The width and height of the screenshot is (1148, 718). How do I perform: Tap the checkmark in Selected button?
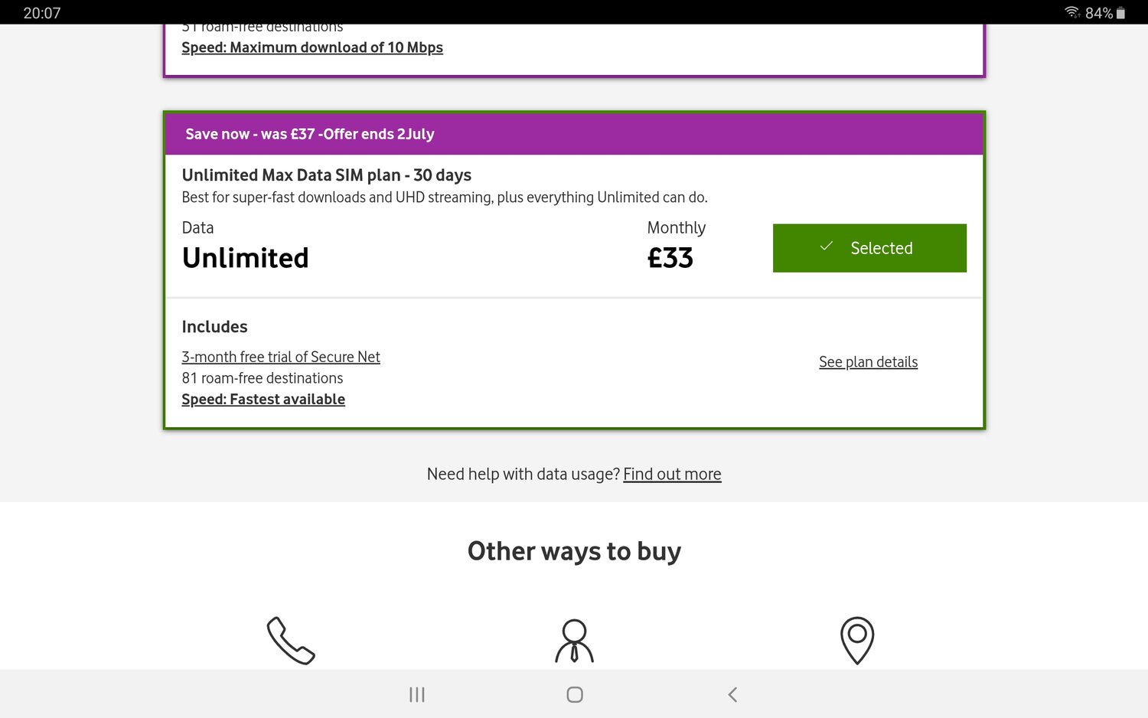[827, 246]
